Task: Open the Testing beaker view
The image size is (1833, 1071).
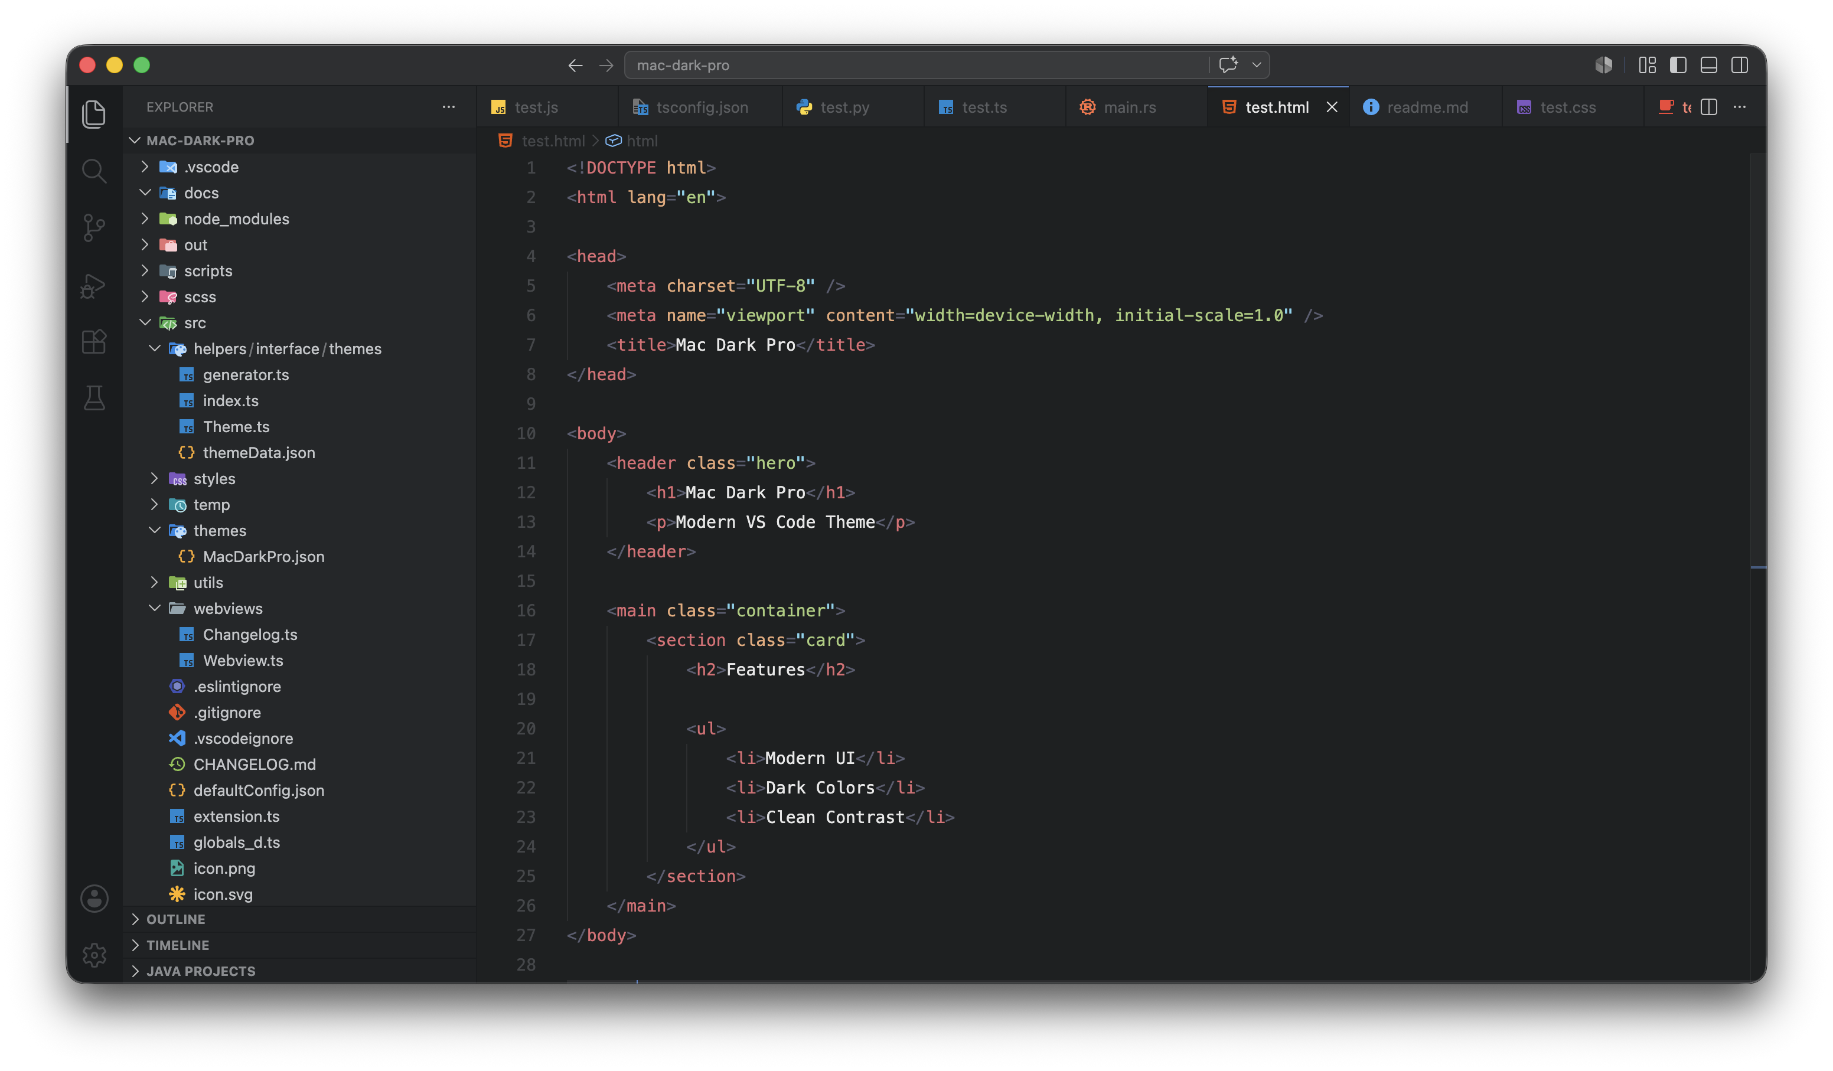Action: [94, 398]
